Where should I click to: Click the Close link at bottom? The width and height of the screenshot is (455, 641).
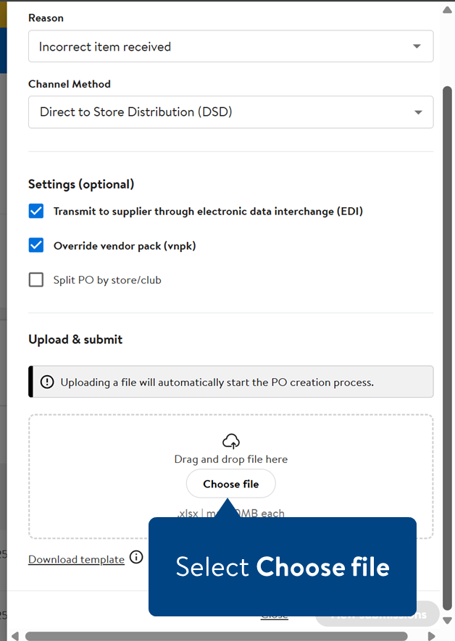pyautogui.click(x=275, y=615)
